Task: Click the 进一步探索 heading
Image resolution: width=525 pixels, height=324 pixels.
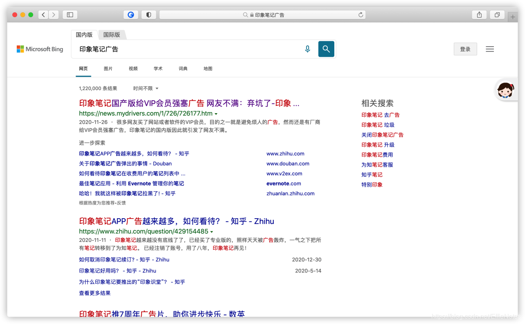Action: tap(92, 143)
